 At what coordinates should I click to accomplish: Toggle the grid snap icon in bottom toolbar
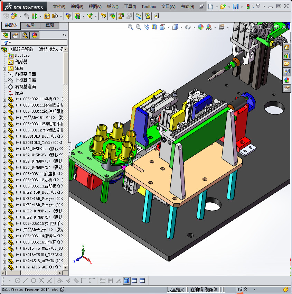(x=111, y=281)
